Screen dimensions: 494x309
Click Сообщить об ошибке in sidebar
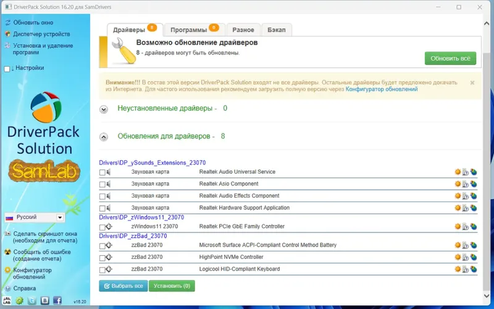click(42, 255)
